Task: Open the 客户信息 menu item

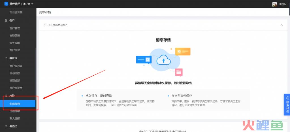Action: coord(15,50)
